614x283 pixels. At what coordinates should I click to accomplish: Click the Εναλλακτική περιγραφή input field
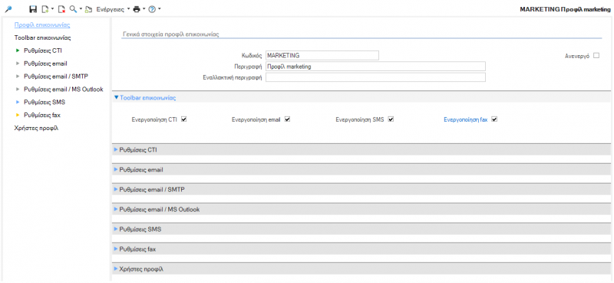pyautogui.click(x=375, y=77)
